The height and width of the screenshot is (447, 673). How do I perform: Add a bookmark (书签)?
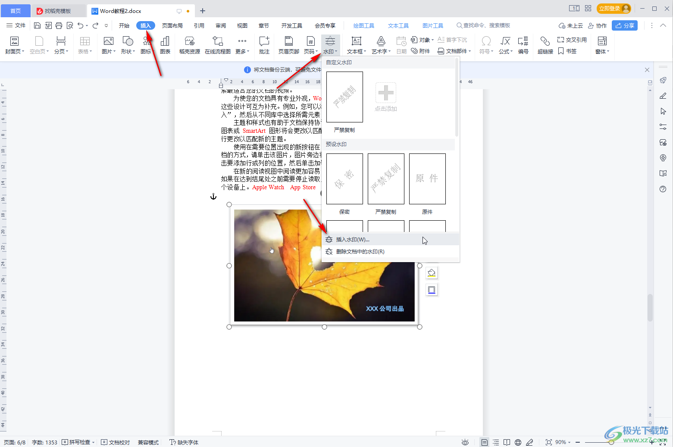coord(567,51)
